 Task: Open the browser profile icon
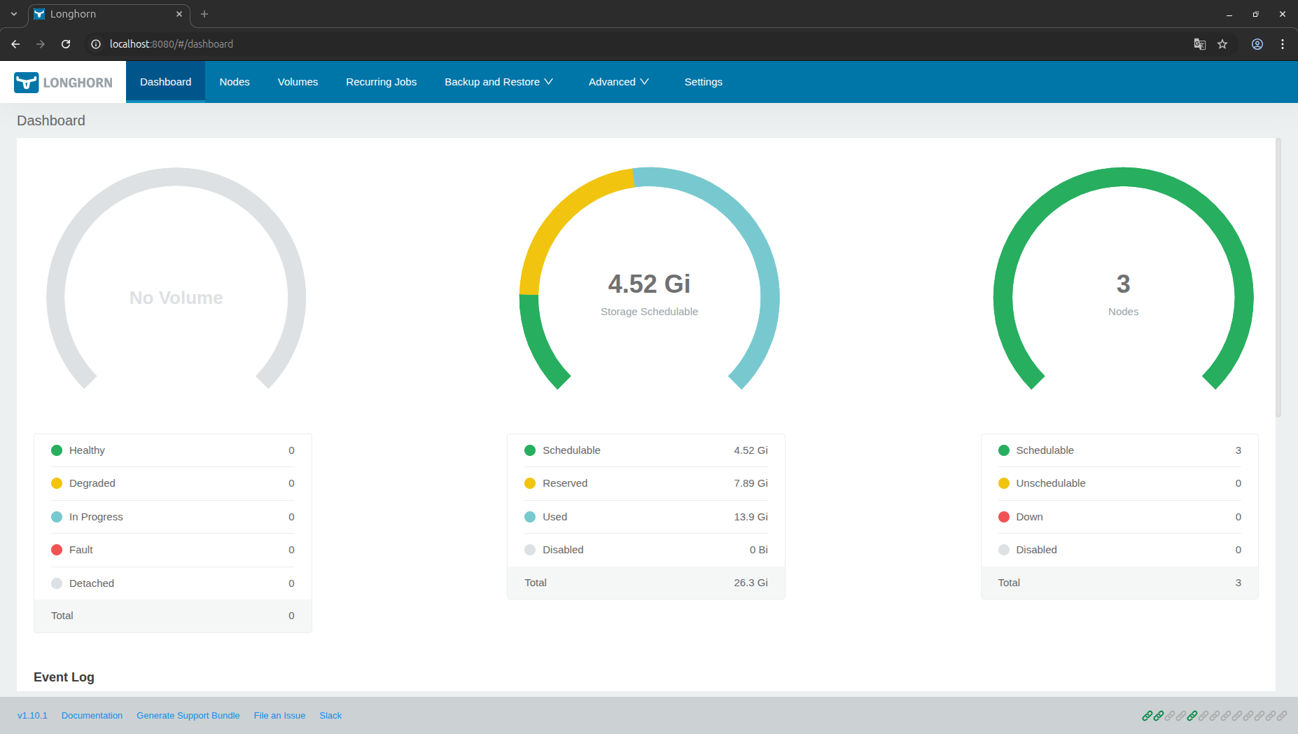[x=1257, y=44]
